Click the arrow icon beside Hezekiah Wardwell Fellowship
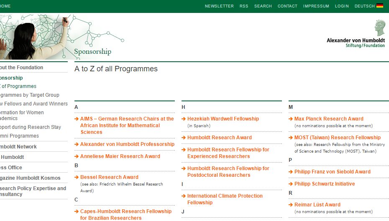 coord(184,119)
